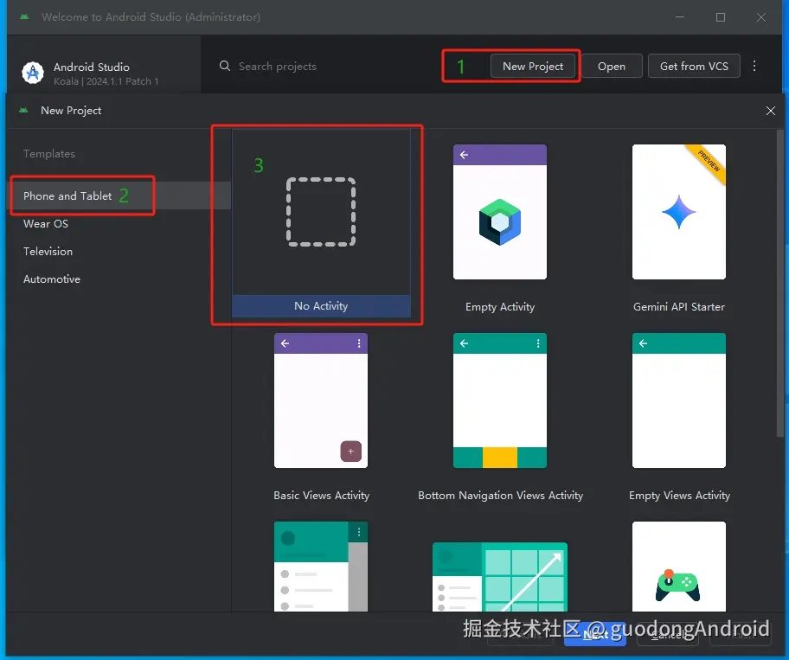This screenshot has height=660, width=789.
Task: Choose the Basic Views Activity template
Action: (x=321, y=400)
